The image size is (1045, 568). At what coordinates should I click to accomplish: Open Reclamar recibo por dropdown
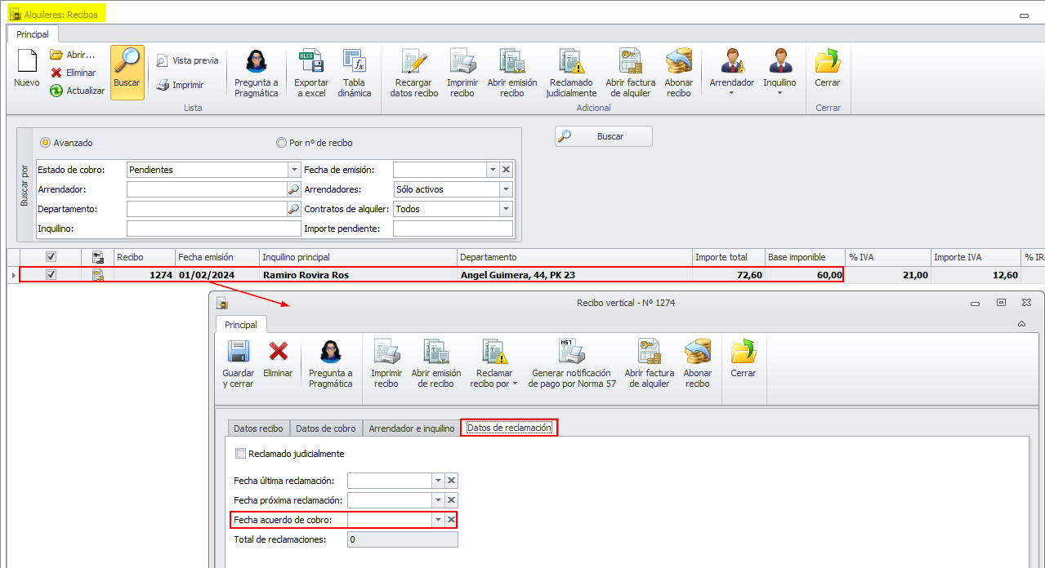point(493,363)
